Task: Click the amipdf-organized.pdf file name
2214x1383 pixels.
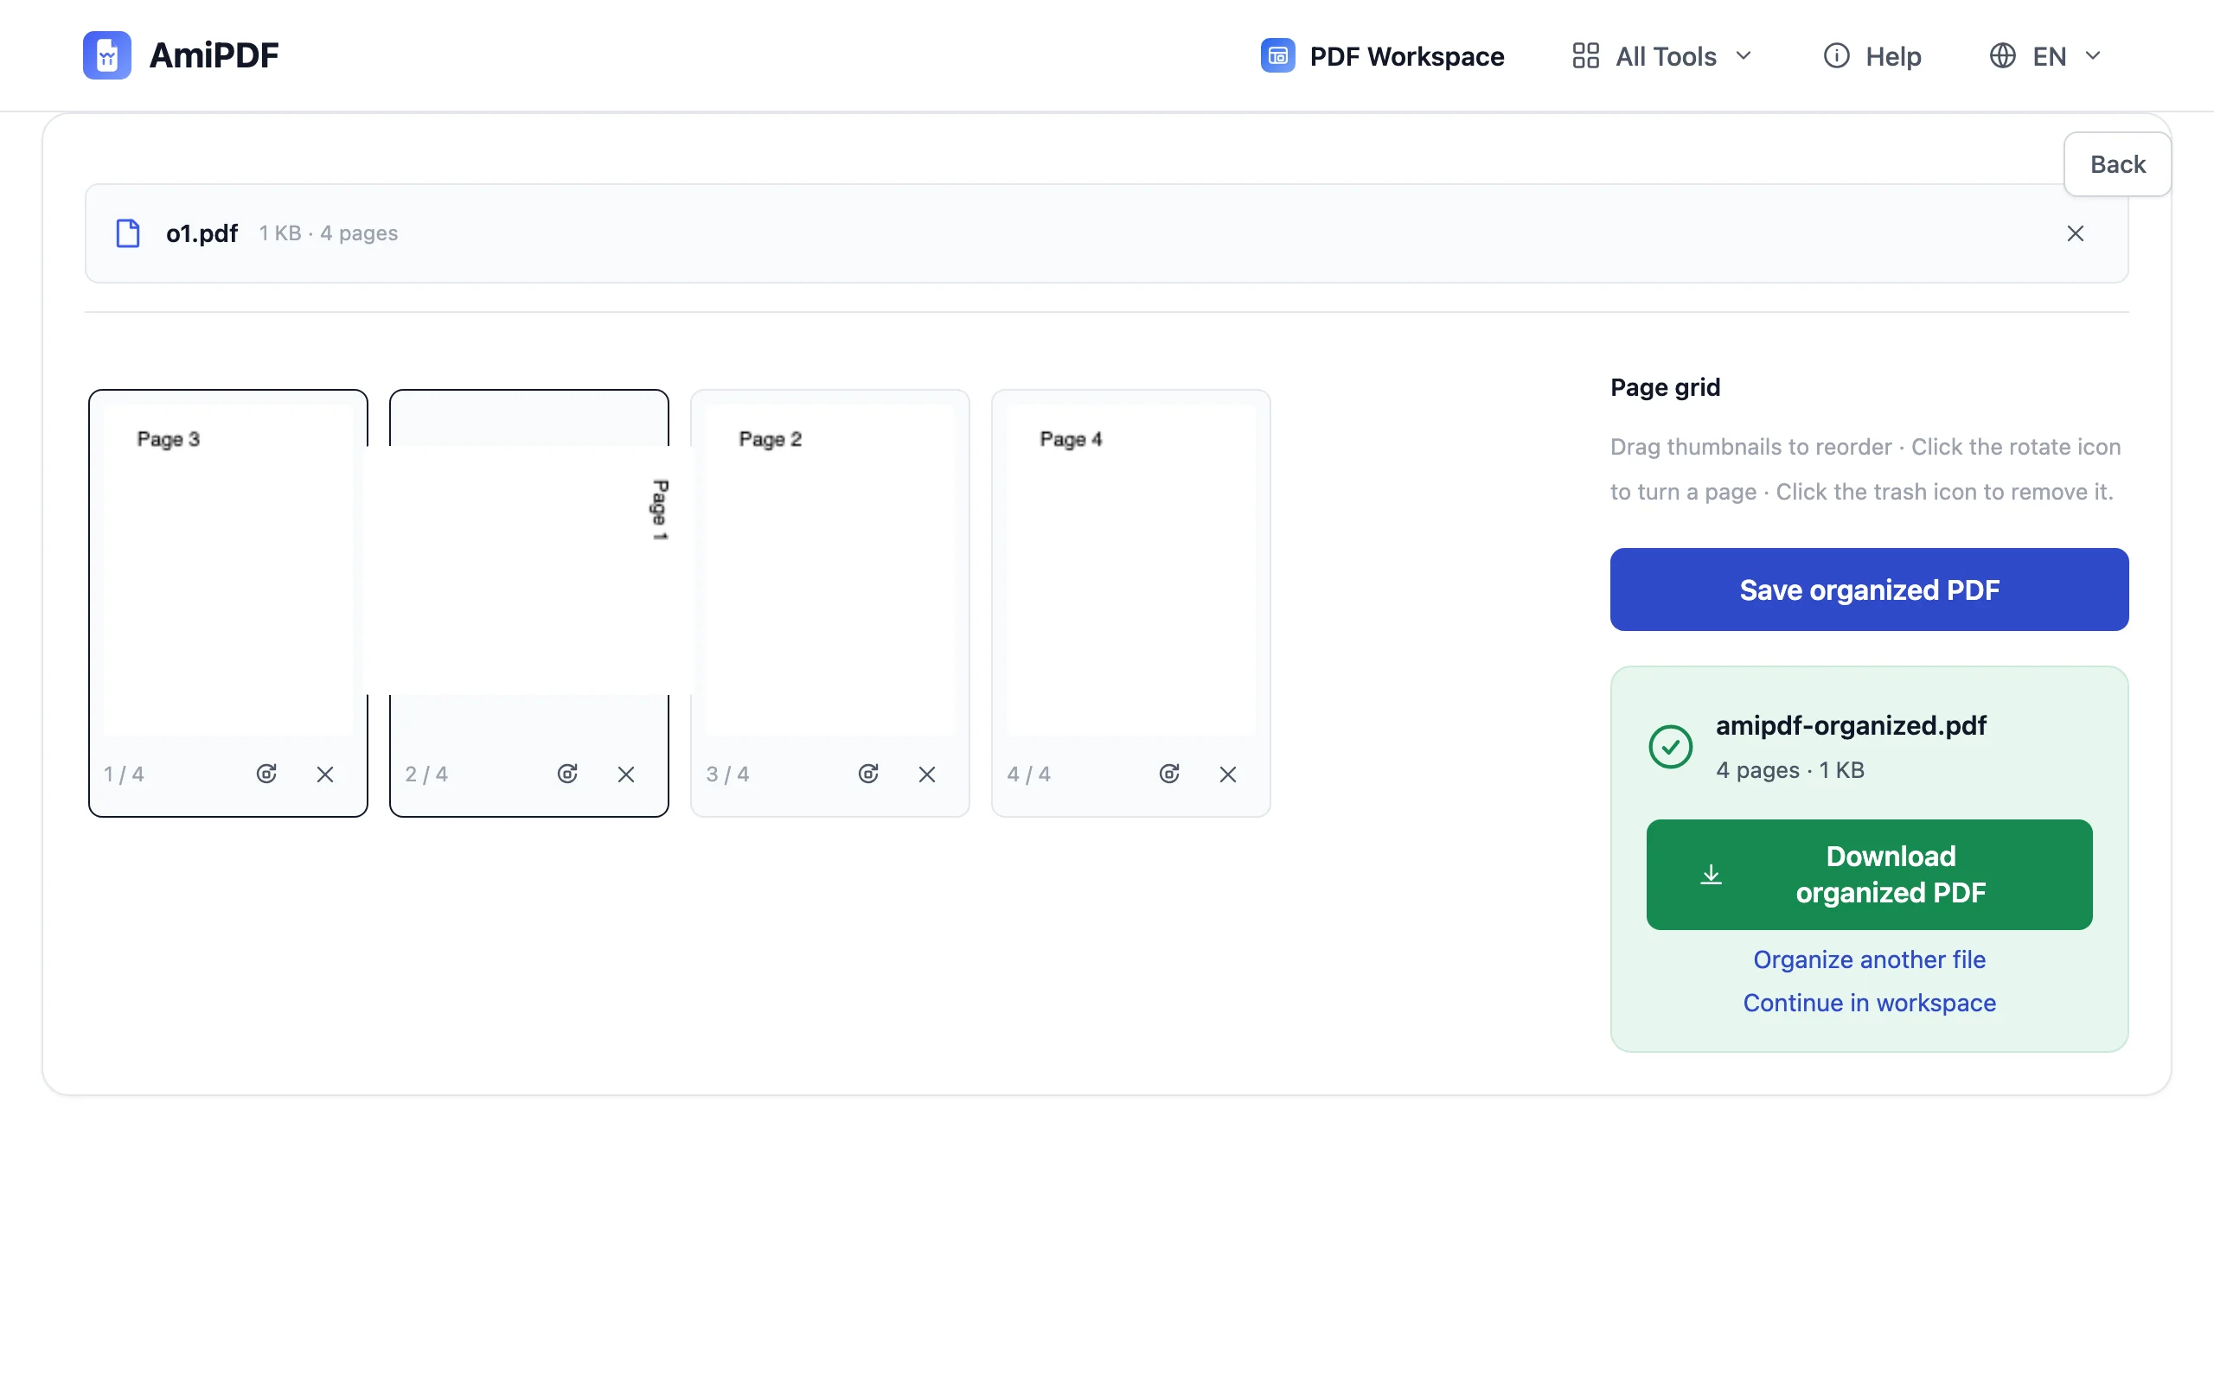Action: 1851,725
